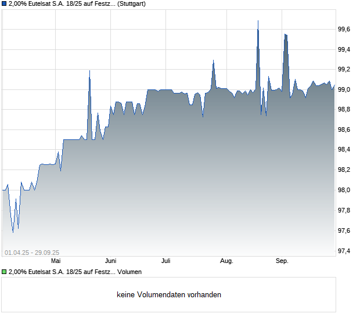360x317 pixels.
Task: Click the '97,4' value on the price axis
Action: click(344, 251)
